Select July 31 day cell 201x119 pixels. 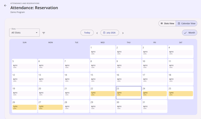point(154,106)
